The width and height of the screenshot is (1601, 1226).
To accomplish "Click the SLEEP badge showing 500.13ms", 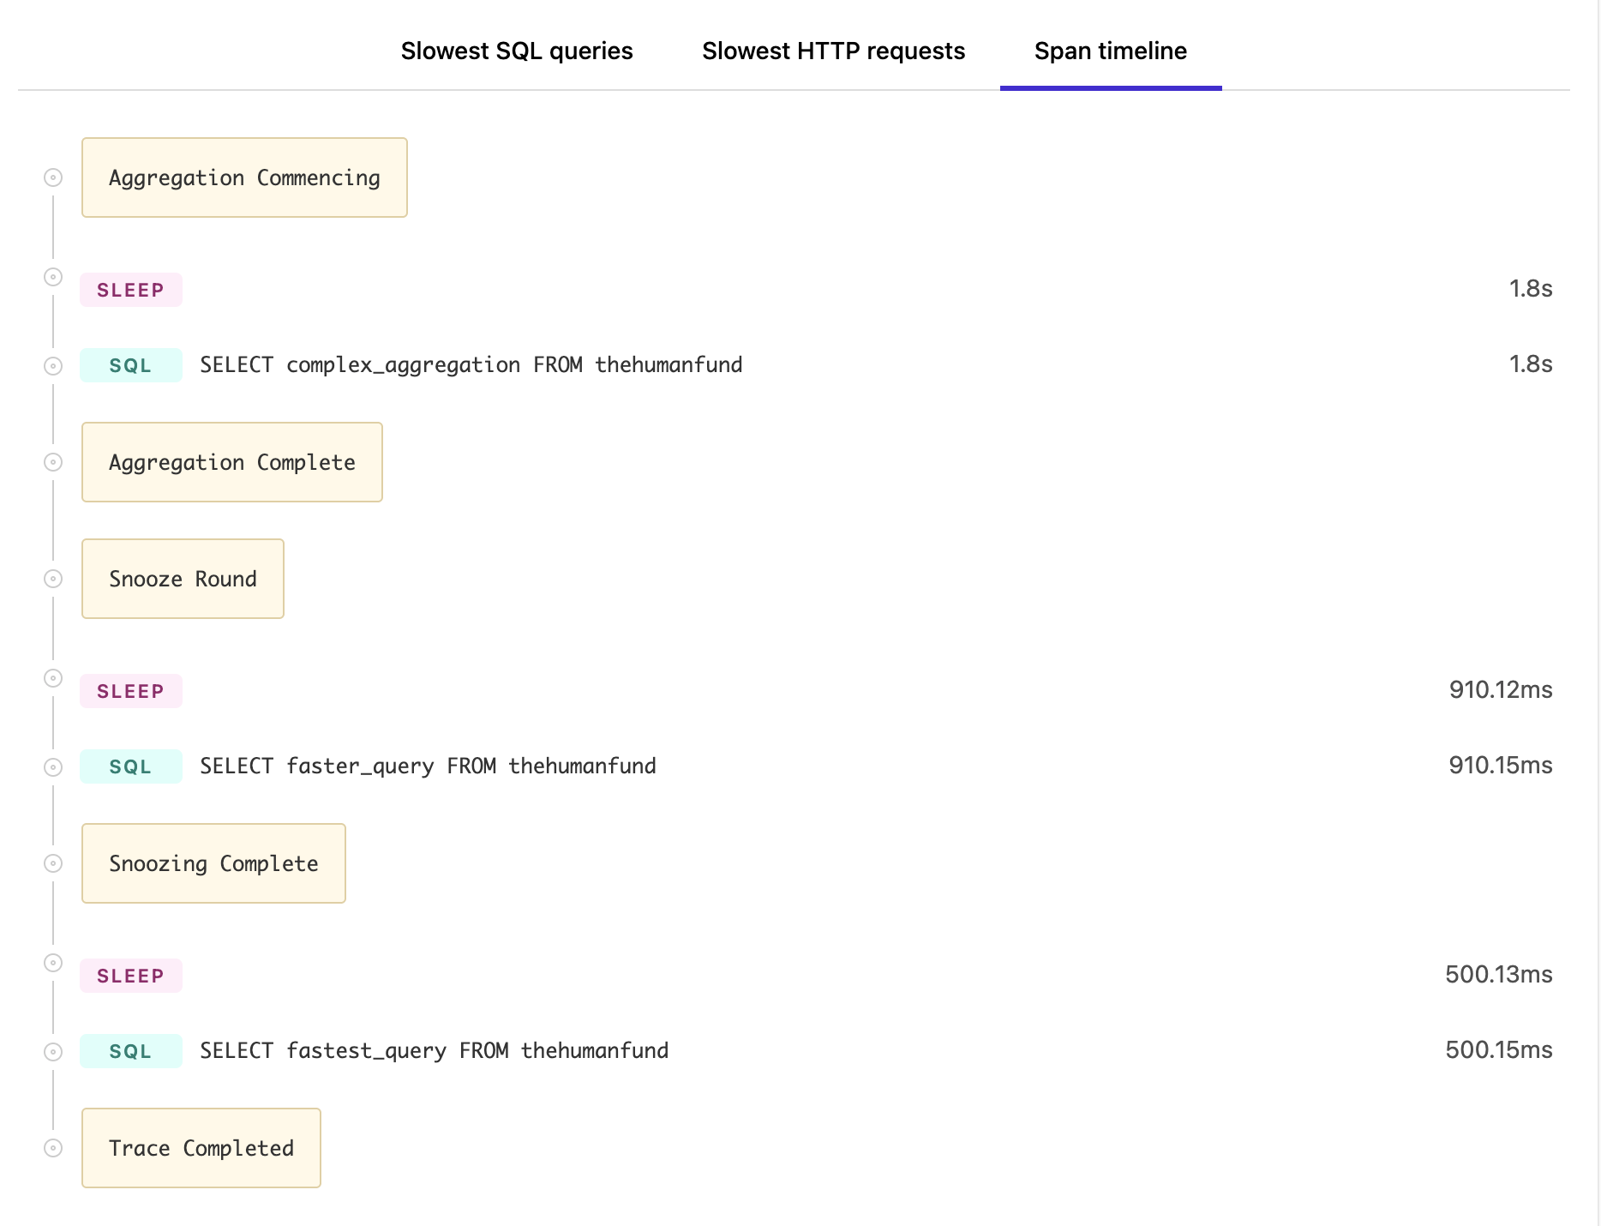I will pos(130,975).
